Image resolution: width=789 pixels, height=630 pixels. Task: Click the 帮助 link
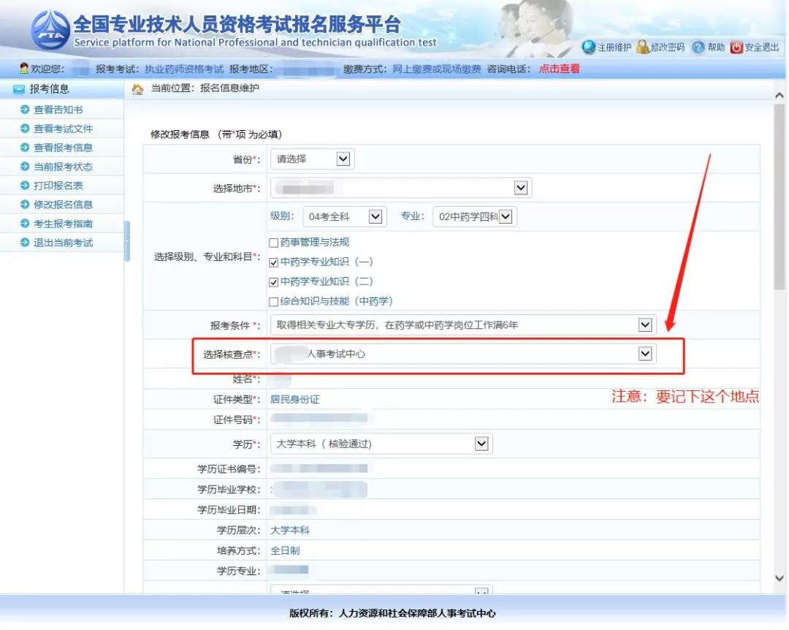[x=716, y=48]
